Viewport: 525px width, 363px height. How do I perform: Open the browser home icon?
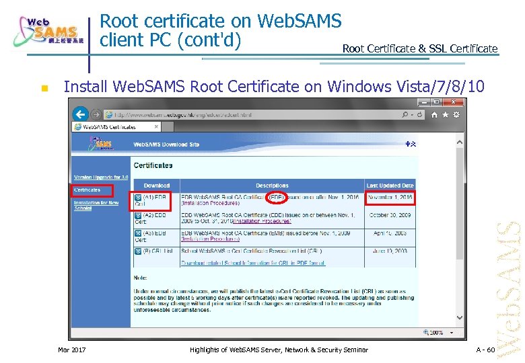coord(434,115)
